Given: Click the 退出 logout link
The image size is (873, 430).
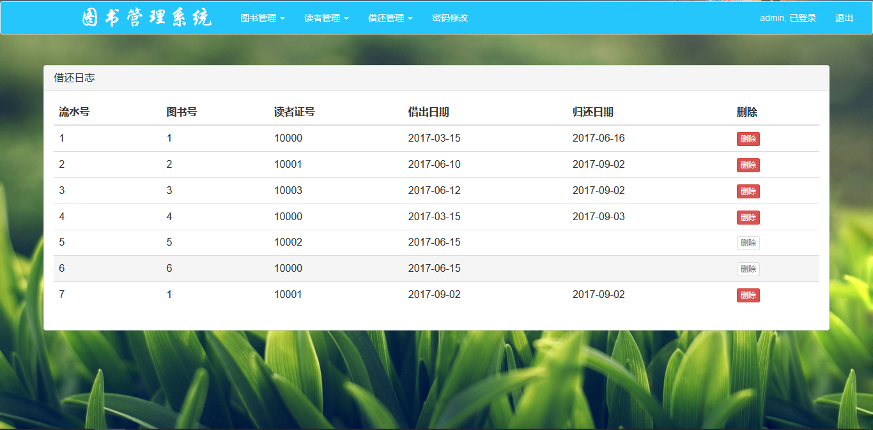Looking at the screenshot, I should click(x=844, y=18).
